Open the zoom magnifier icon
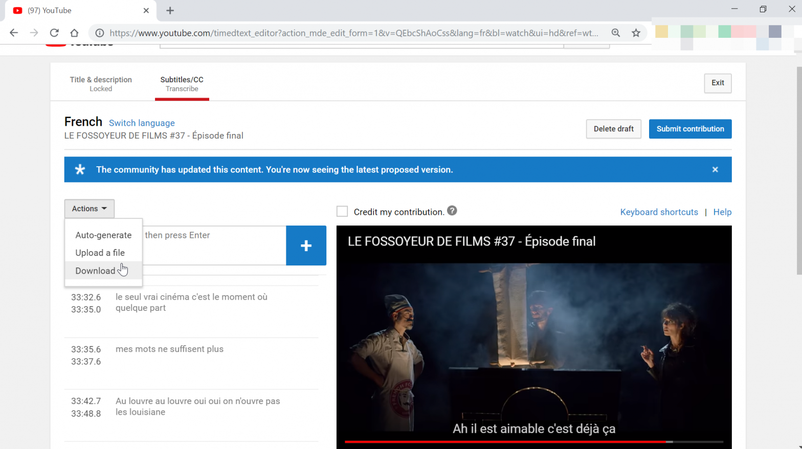802x449 pixels. click(616, 33)
